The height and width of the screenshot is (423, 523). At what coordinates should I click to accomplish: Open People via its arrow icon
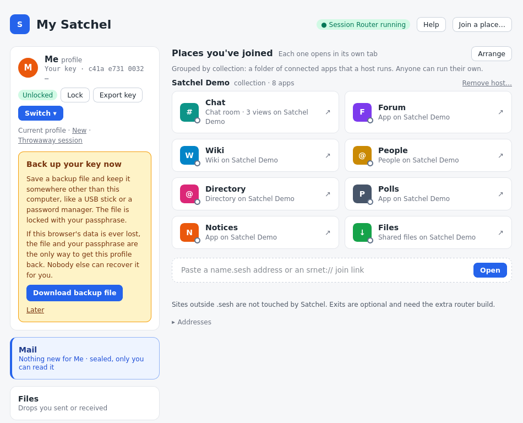pyautogui.click(x=500, y=155)
